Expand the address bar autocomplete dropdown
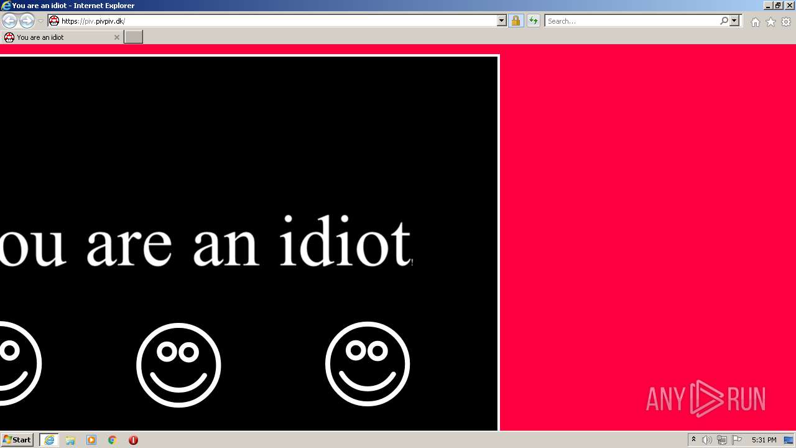Image resolution: width=796 pixels, height=448 pixels. pyautogui.click(x=502, y=21)
